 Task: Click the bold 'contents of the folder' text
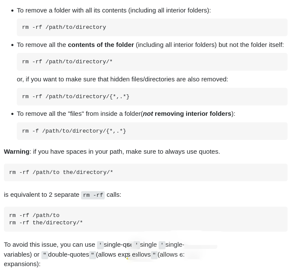(101, 44)
